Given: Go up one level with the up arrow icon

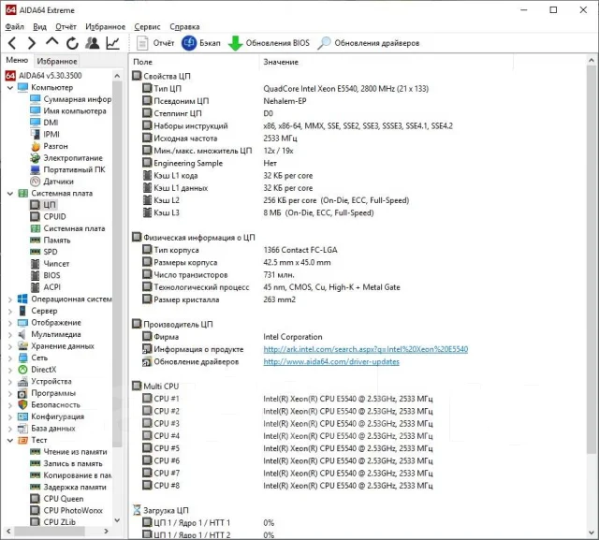Looking at the screenshot, I should point(52,41).
